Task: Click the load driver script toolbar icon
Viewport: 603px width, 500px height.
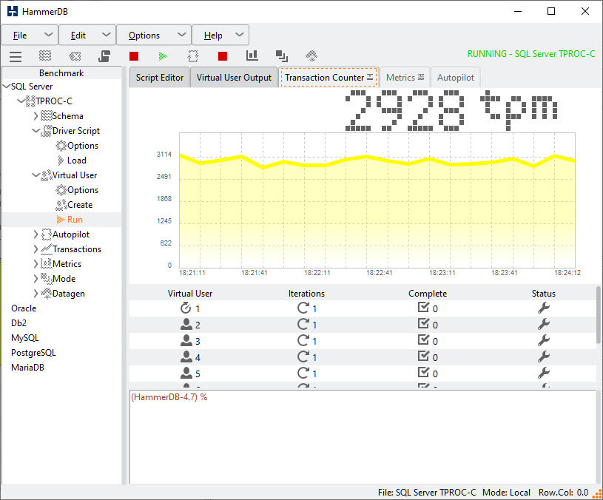Action: (x=104, y=56)
